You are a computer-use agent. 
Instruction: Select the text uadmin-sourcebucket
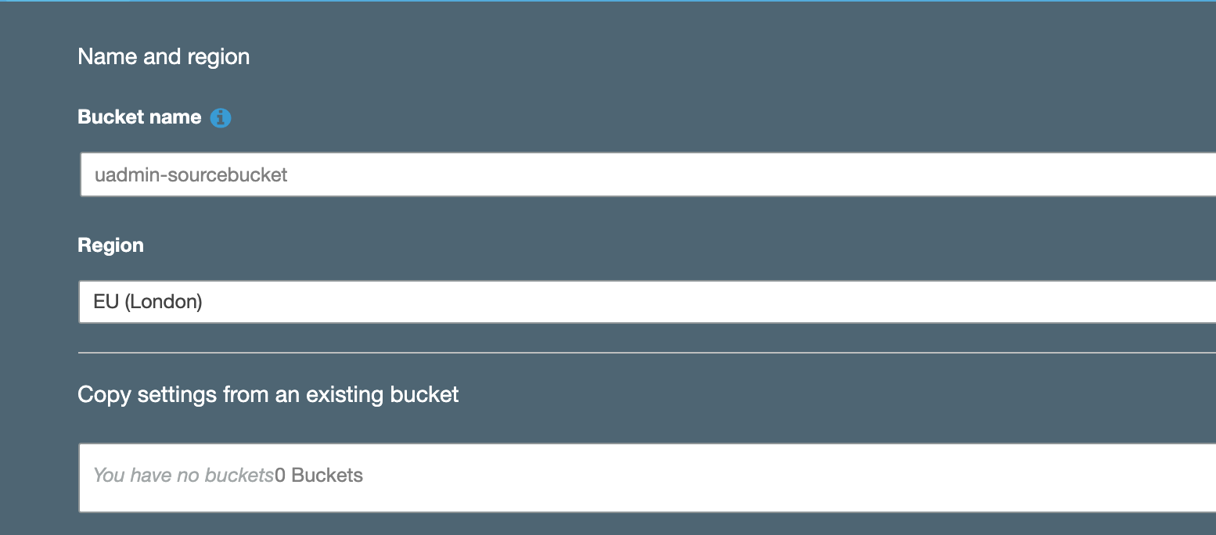pyautogui.click(x=190, y=174)
